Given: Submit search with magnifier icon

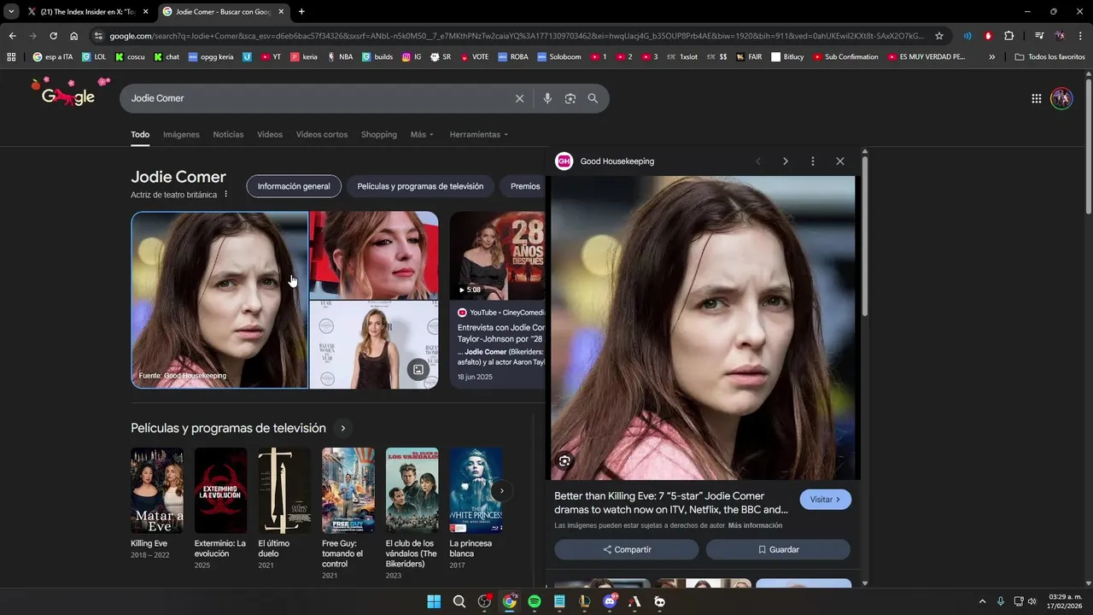Looking at the screenshot, I should tap(593, 98).
